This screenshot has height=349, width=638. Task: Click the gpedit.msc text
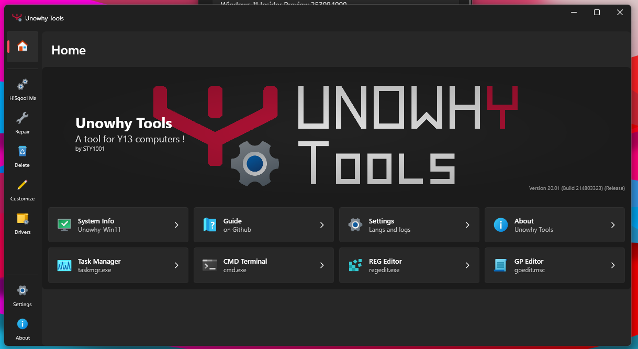[x=530, y=270]
